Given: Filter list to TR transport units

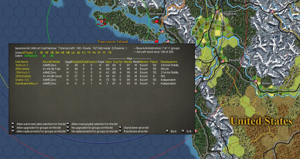Looking at the screenshot, I should coord(89,53).
